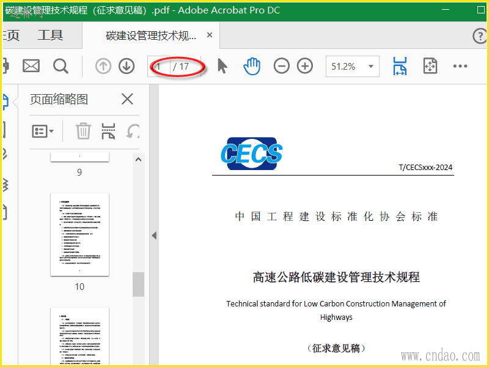Viewport: 489px width, 367px height.
Task: Click the 中国工程建设标准化协会标准 heading
Action: (x=336, y=217)
